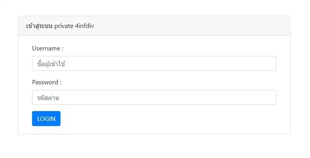The height and width of the screenshot is (158, 310).
Task: Click the "Password :" label
Action: click(x=47, y=82)
